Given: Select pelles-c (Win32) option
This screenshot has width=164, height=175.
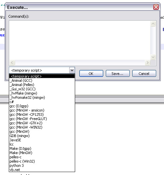Looking at the screenshot, I should tap(42, 161).
